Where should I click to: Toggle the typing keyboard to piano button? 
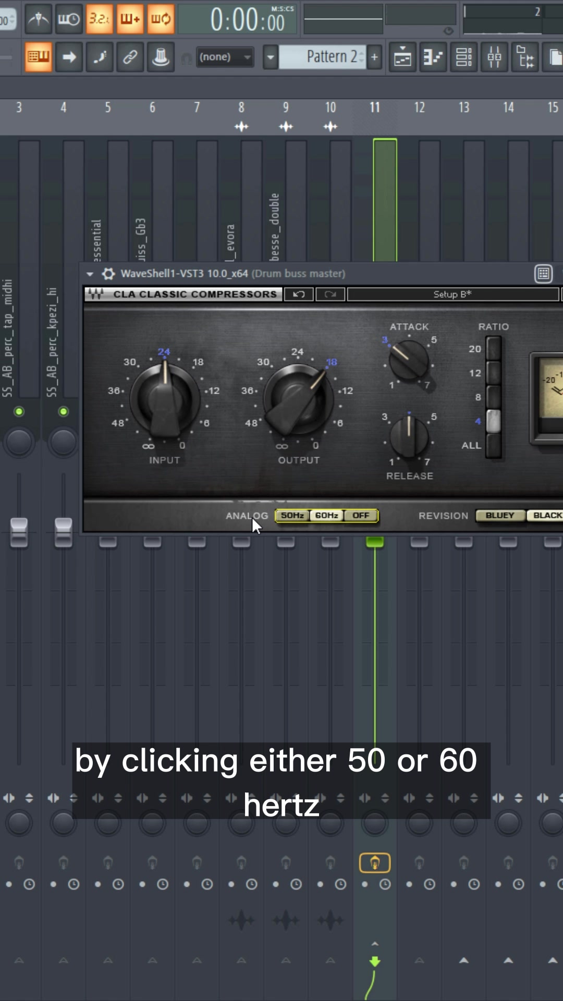[39, 57]
